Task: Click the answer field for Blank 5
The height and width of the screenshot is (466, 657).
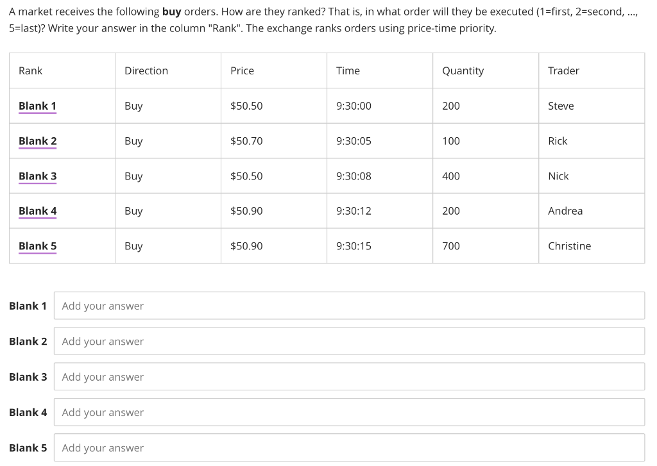Action: [349, 447]
